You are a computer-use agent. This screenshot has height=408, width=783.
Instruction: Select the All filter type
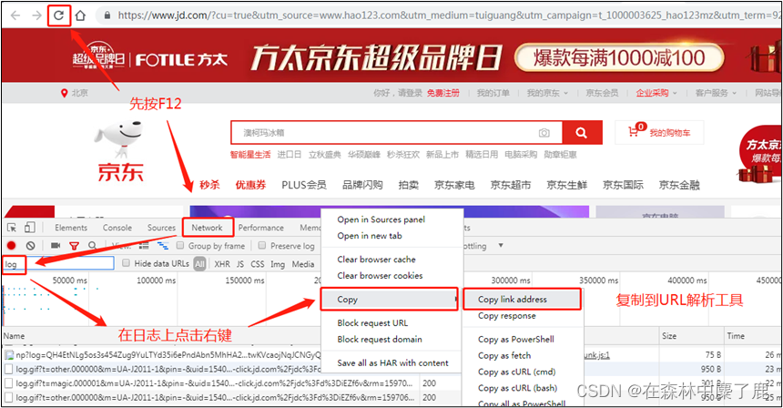199,264
